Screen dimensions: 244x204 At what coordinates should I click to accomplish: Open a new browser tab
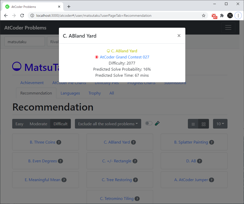click(69, 7)
